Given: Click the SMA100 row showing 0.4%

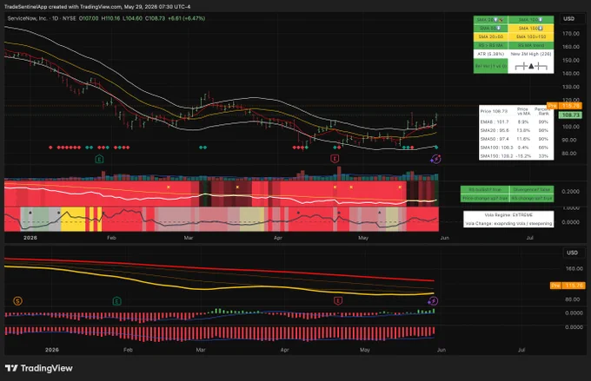Looking at the screenshot, I should 516,148.
